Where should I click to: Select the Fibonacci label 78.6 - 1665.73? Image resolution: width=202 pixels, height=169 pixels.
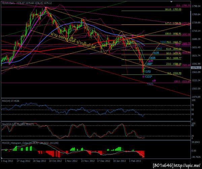click(174, 42)
